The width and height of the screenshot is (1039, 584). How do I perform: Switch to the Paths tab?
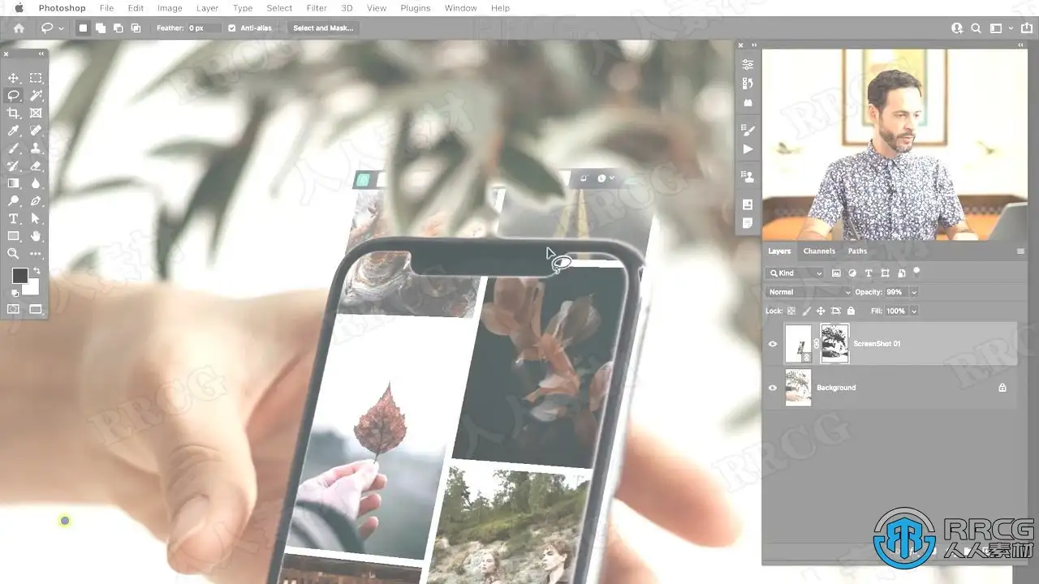click(x=857, y=251)
